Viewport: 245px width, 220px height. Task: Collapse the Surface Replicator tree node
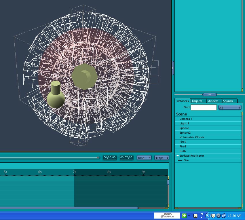click(x=178, y=155)
